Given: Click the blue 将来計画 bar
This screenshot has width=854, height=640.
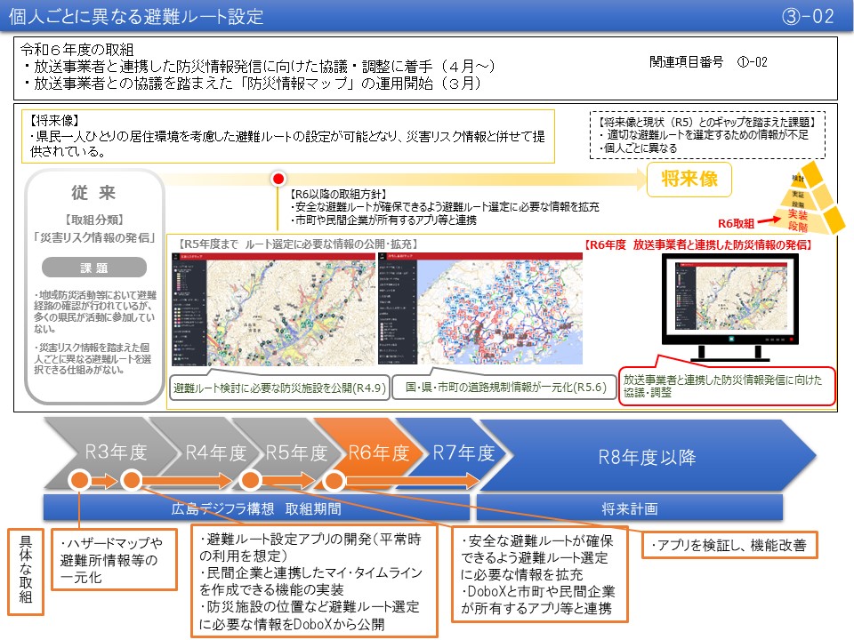Looking at the screenshot, I should pyautogui.click(x=630, y=508).
